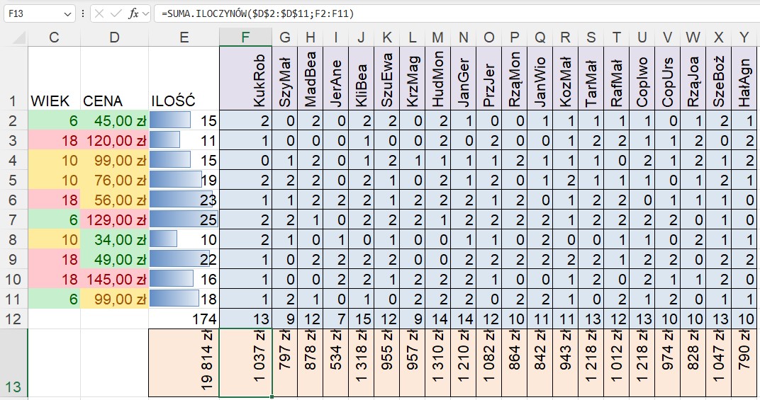This screenshot has width=760, height=400.
Task: Open the Name Box dropdown arrow
Action: (67, 13)
